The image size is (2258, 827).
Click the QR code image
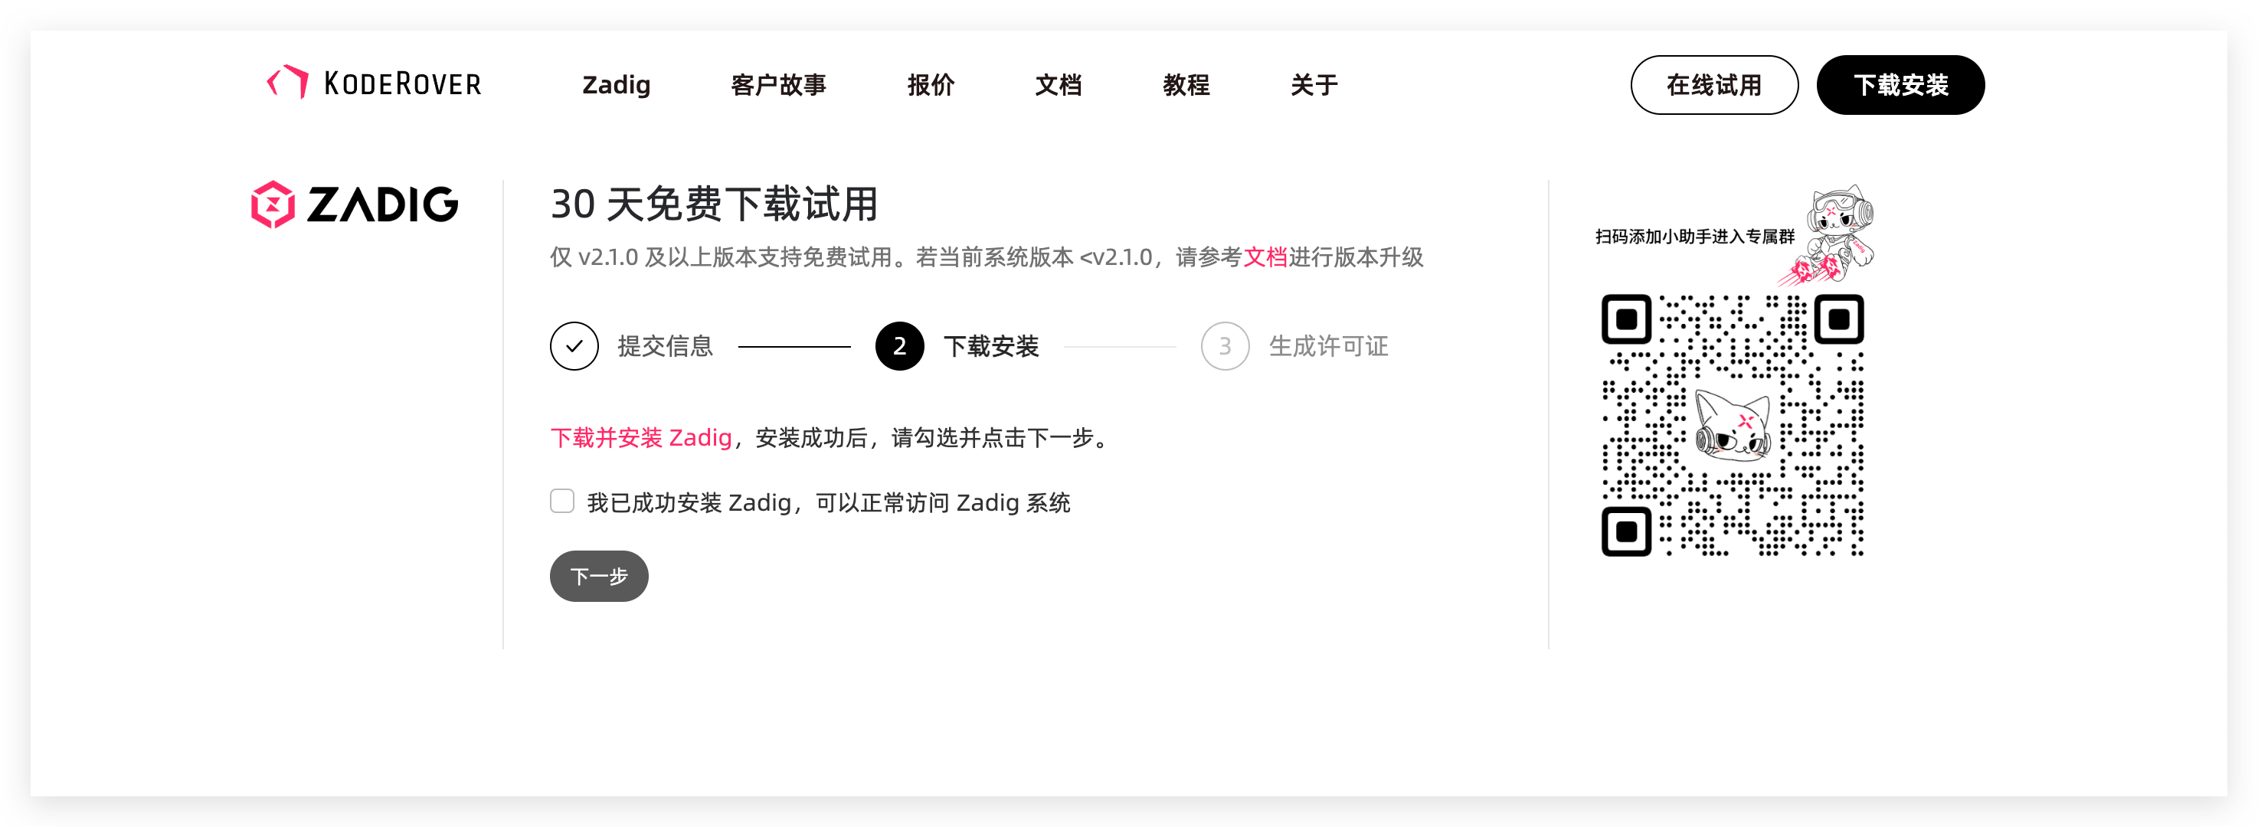pos(1732,425)
